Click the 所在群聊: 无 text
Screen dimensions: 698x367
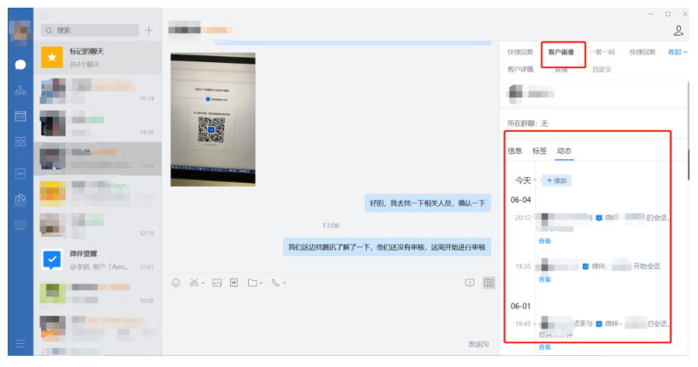tap(528, 123)
